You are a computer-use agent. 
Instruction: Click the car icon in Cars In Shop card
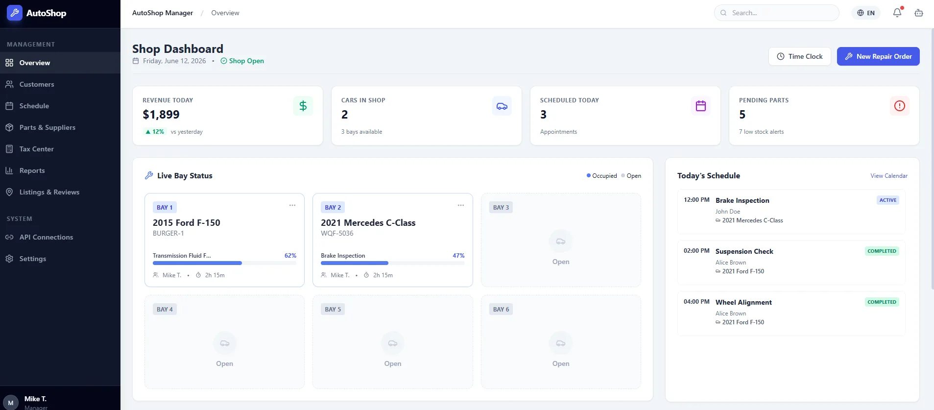click(502, 106)
